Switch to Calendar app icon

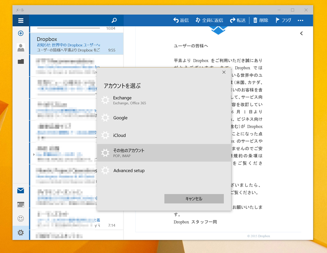pos(21,205)
